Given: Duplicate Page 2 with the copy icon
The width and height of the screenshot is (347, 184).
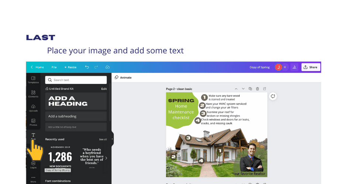Looking at the screenshot, I should pyautogui.click(x=250, y=89).
